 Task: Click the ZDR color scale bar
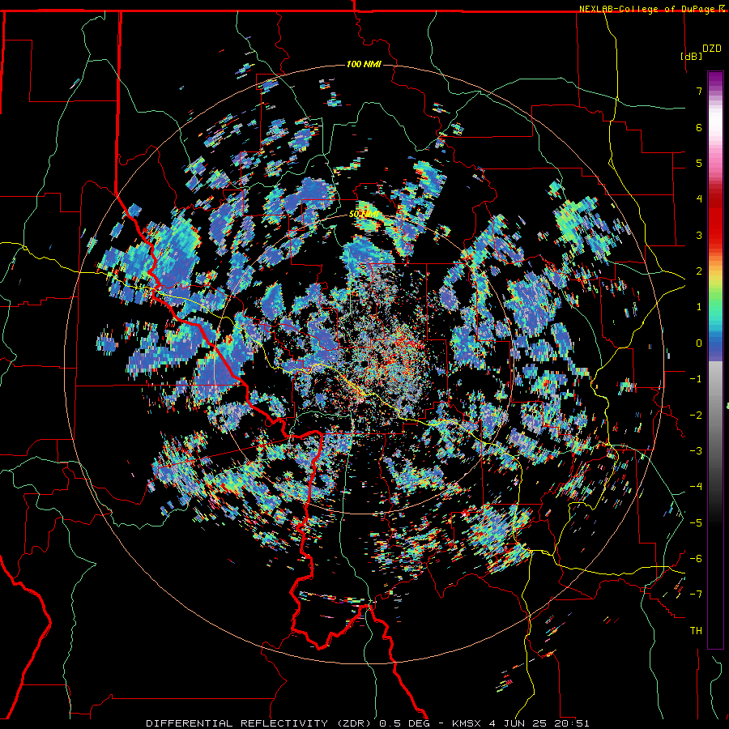point(715,360)
